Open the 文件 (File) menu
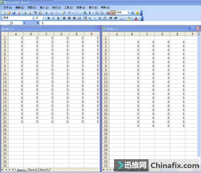Screen dimensions: 201x173 (x=8, y=8)
